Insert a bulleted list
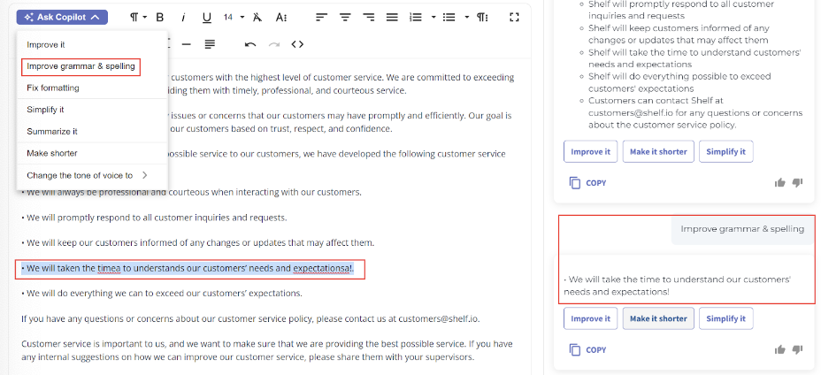Screen dimensions: 821x375 449,18
